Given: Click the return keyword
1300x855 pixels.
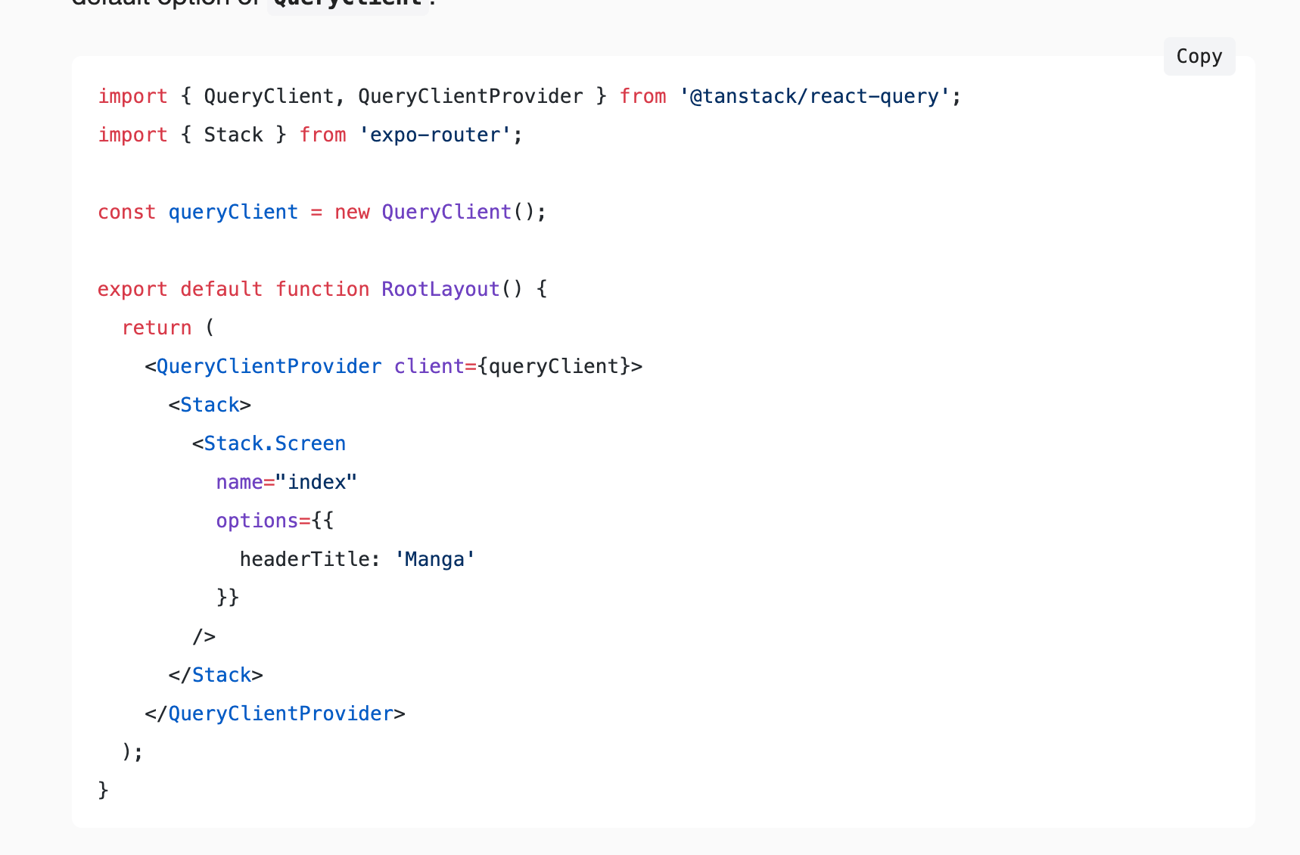Looking at the screenshot, I should pos(157,328).
